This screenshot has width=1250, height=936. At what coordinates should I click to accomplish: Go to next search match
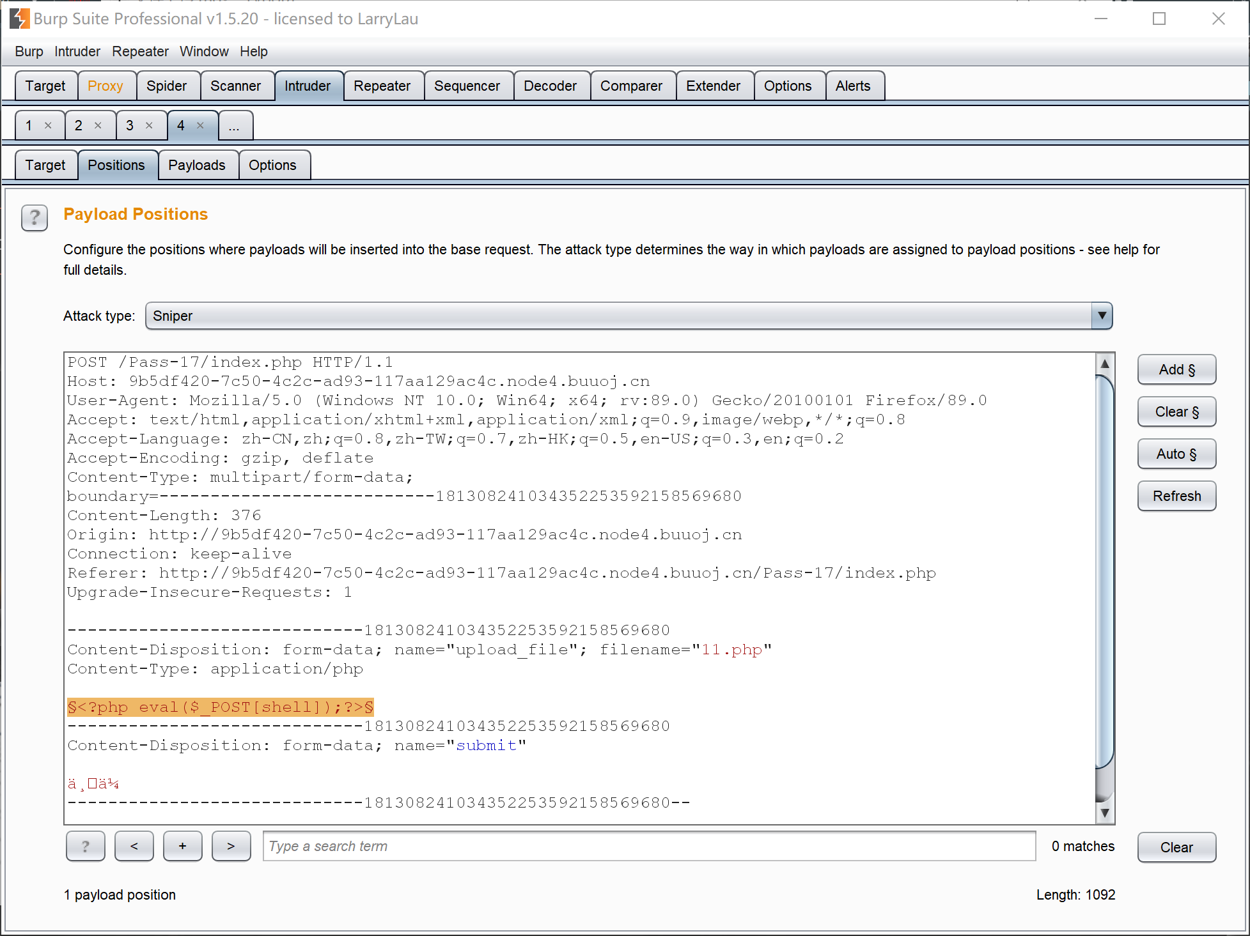tap(231, 846)
